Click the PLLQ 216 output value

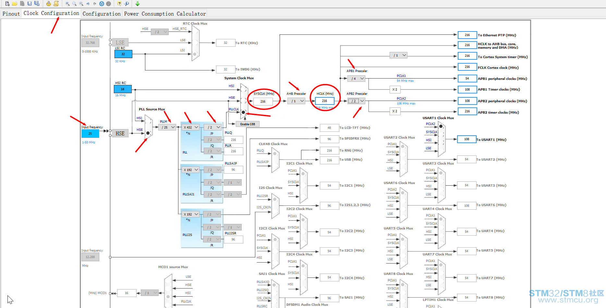pos(233,140)
